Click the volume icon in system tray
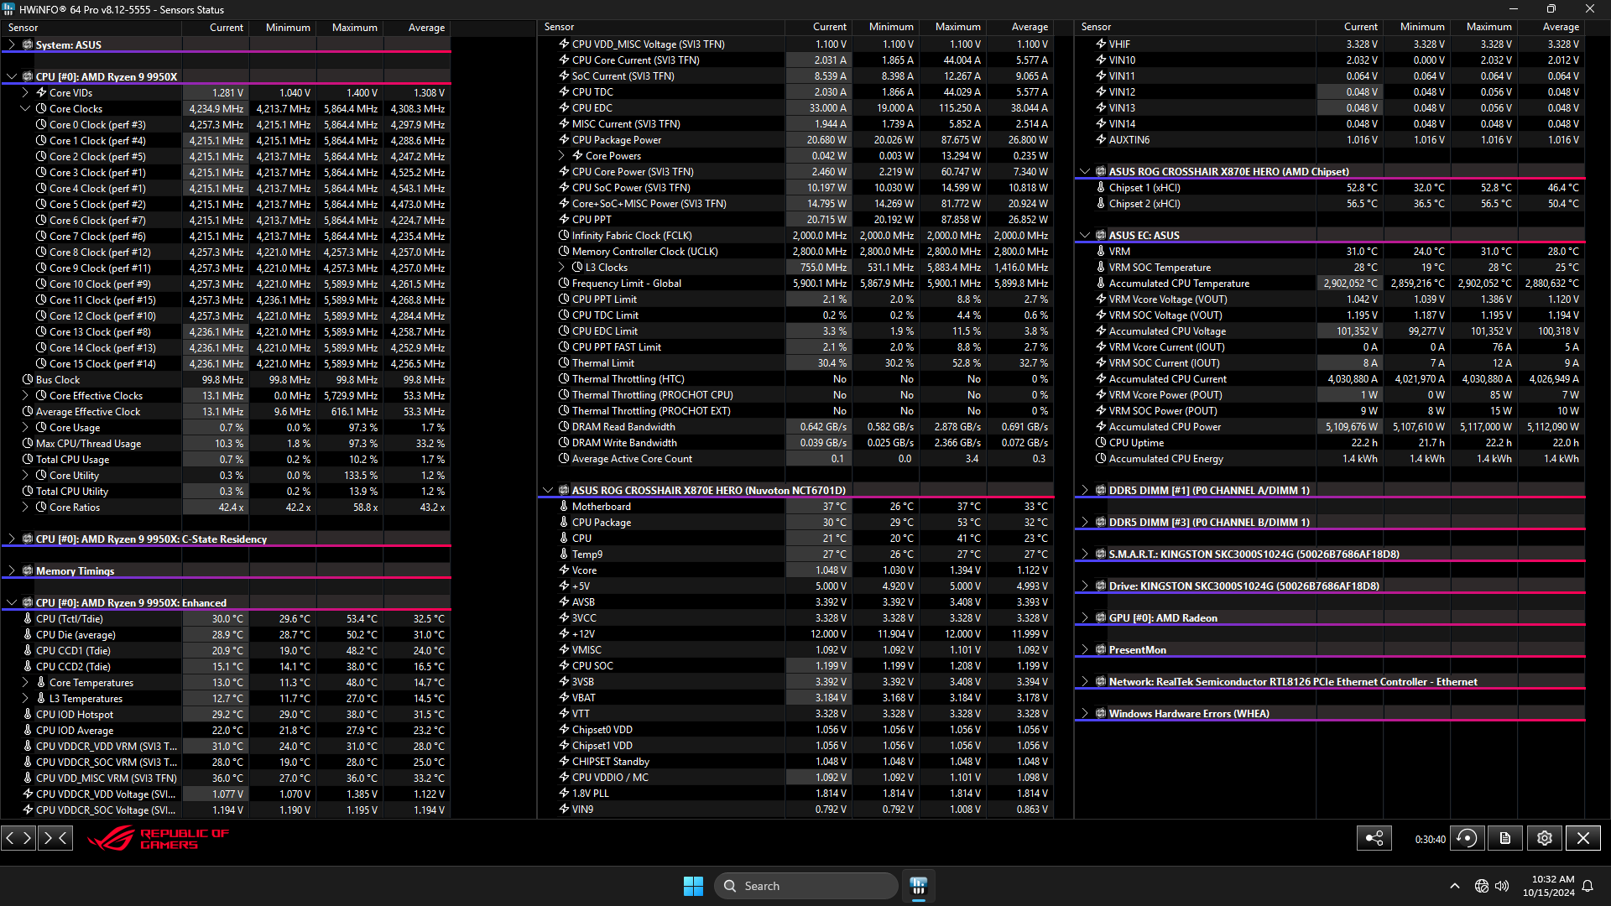This screenshot has width=1611, height=906. [1502, 886]
